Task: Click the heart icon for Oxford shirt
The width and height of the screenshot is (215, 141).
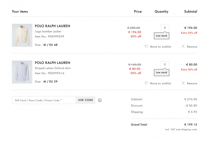Action: coord(146,83)
